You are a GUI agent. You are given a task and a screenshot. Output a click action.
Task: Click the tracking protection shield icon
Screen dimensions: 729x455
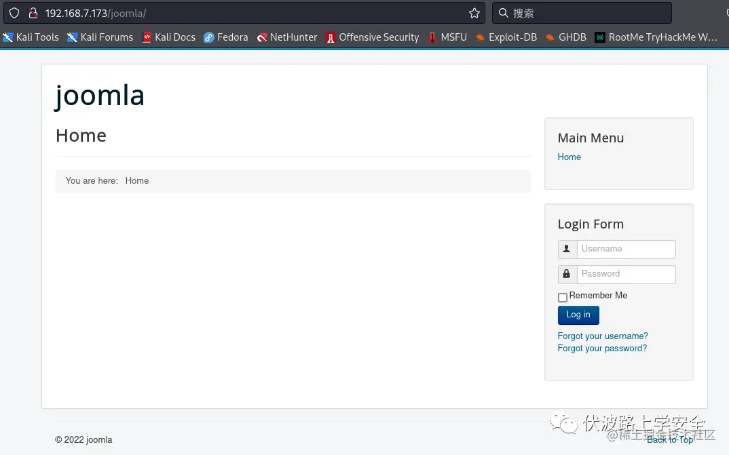14,13
